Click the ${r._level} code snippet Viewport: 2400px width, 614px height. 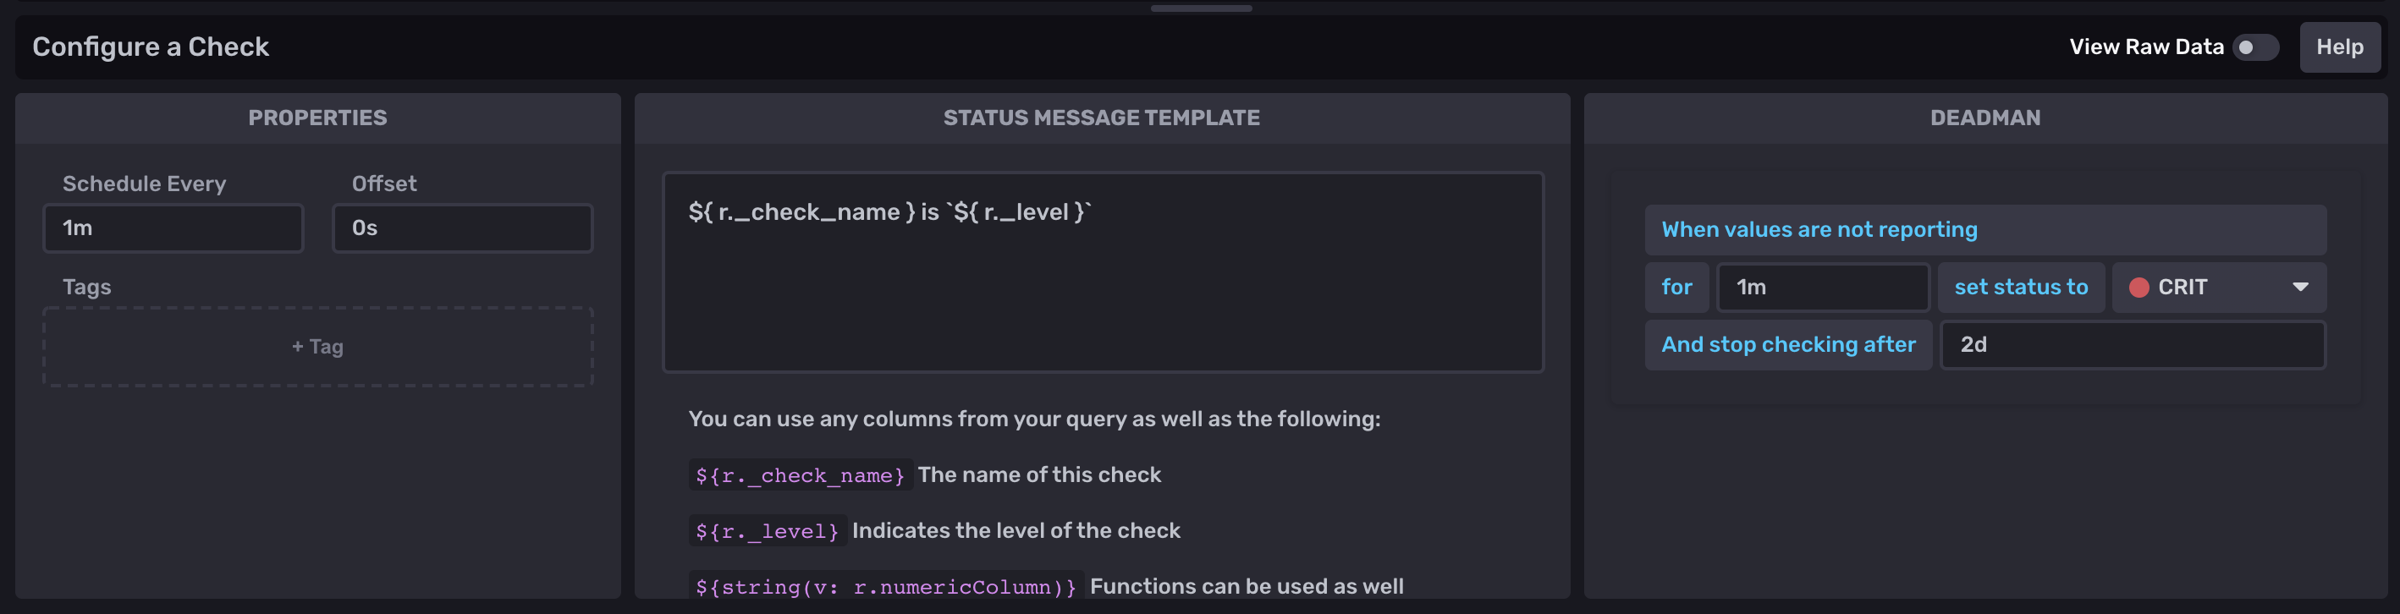[767, 531]
